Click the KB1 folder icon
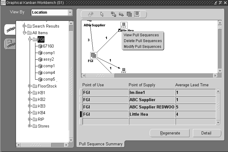The width and height of the screenshot is (228, 152). [x=35, y=93]
